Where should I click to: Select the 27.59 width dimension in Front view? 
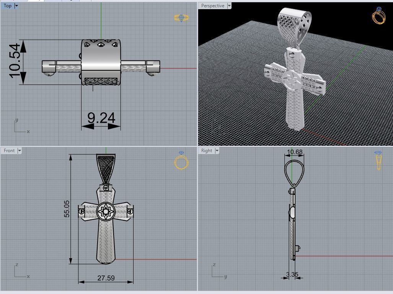106,278
